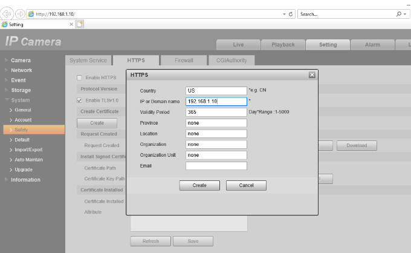Open the address bar history dropdown arrow

click(x=284, y=14)
